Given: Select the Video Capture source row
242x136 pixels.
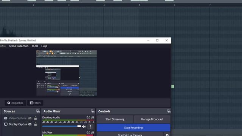Looking at the screenshot, I should click(x=21, y=118).
